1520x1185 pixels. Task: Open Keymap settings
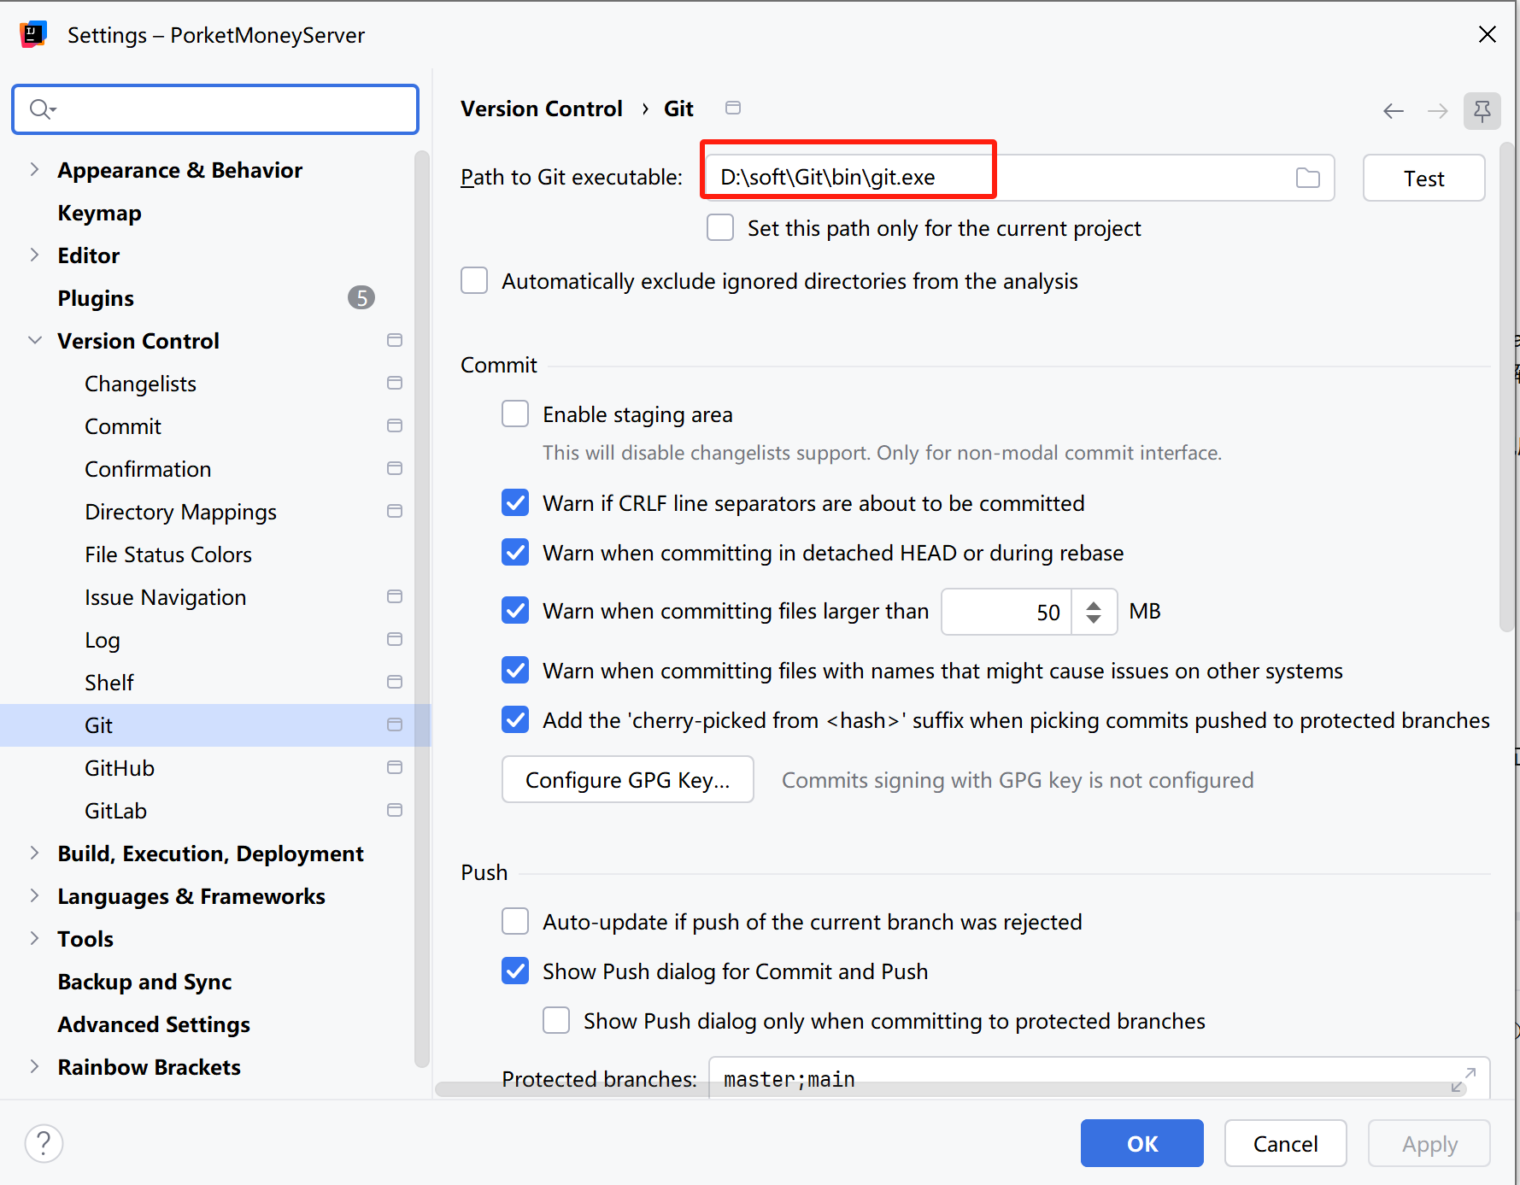pos(99,213)
